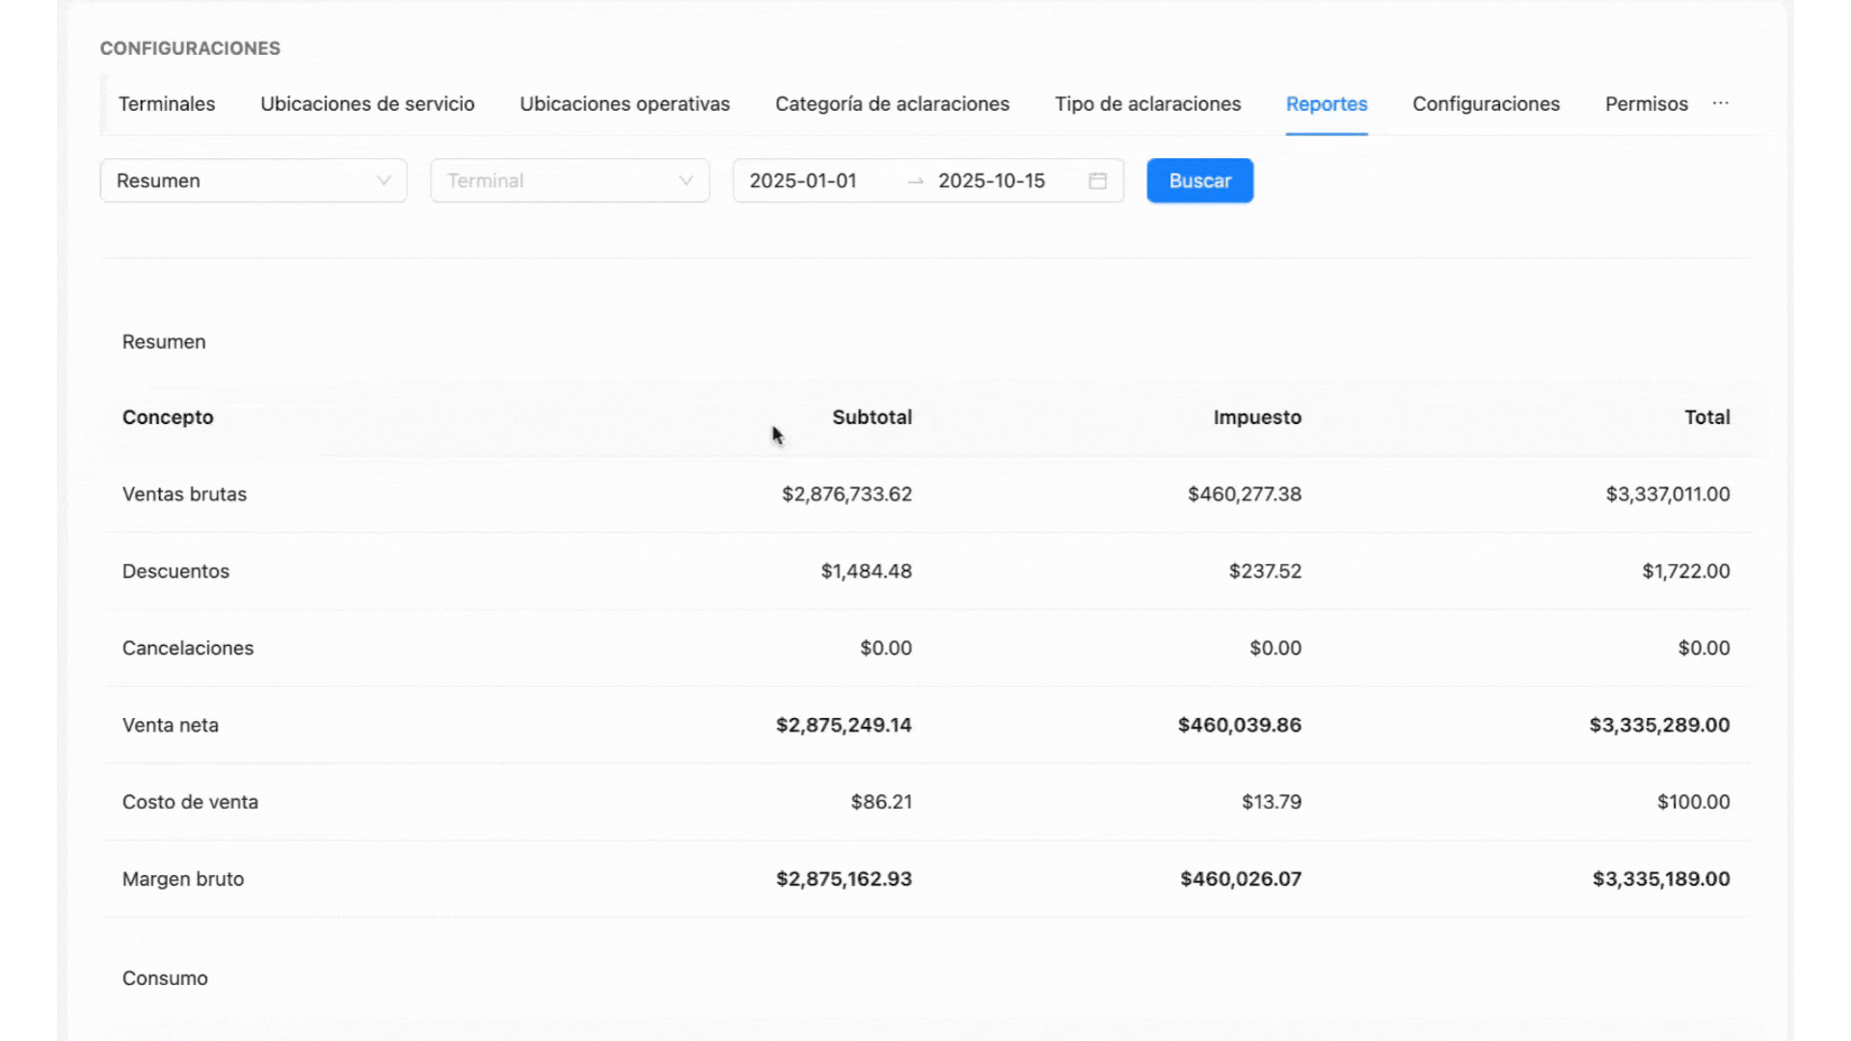Open the Permisos tab
The width and height of the screenshot is (1851, 1041).
(x=1646, y=104)
